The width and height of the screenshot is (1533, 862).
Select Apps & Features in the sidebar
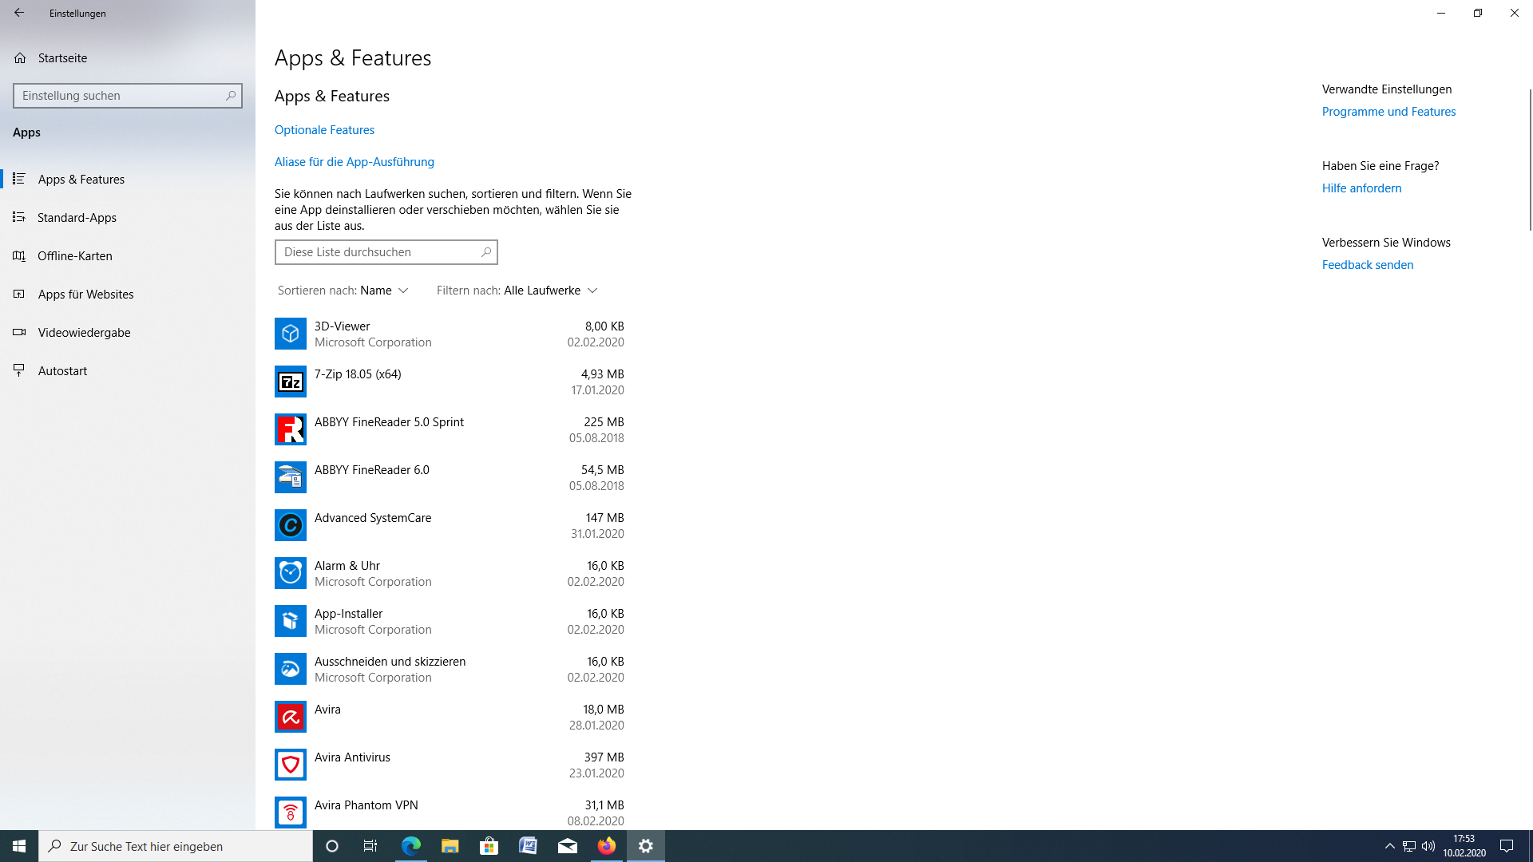[x=128, y=180]
